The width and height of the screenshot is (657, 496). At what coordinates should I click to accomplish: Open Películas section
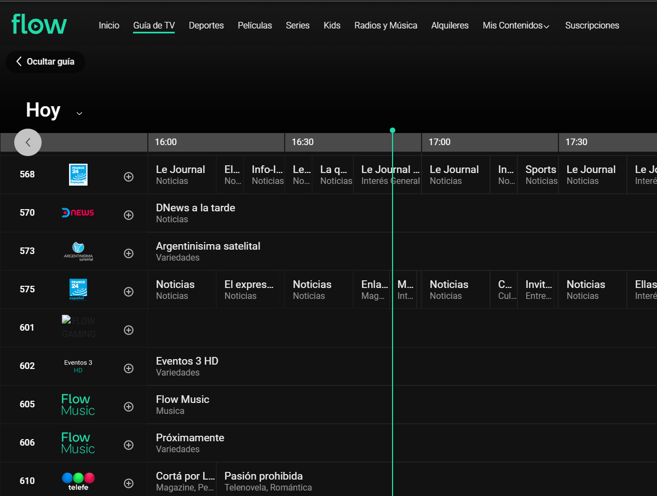pyautogui.click(x=255, y=25)
